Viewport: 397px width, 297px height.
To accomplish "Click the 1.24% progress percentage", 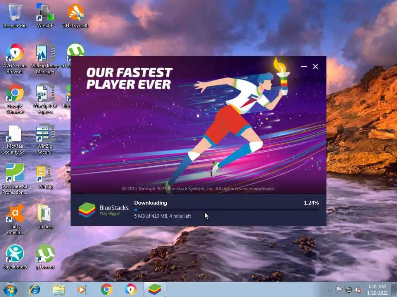I will point(311,203).
